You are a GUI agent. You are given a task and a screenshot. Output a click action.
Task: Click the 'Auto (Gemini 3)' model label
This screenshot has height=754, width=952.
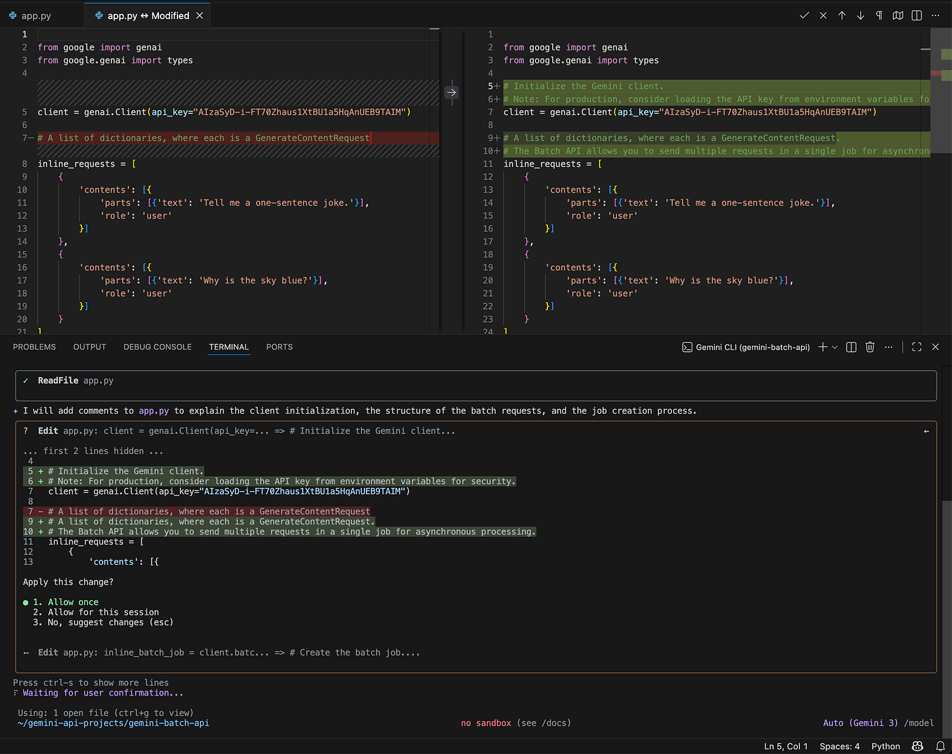click(860, 723)
